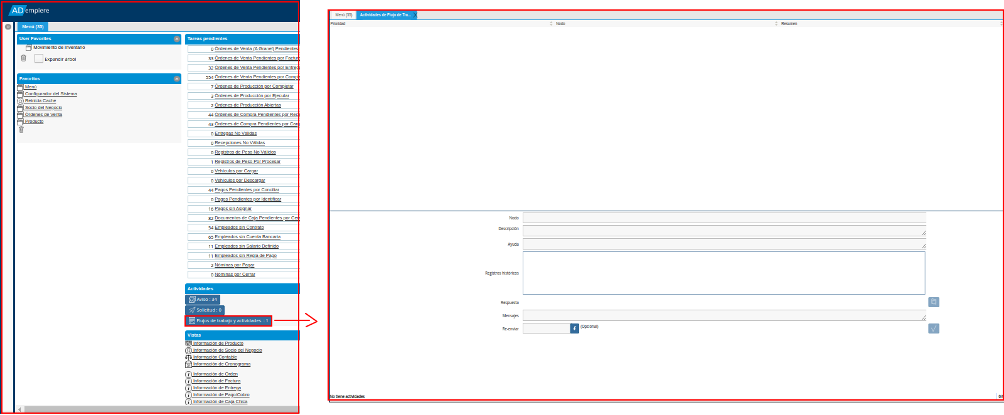Open Empleados sin Contrato link

239,228
